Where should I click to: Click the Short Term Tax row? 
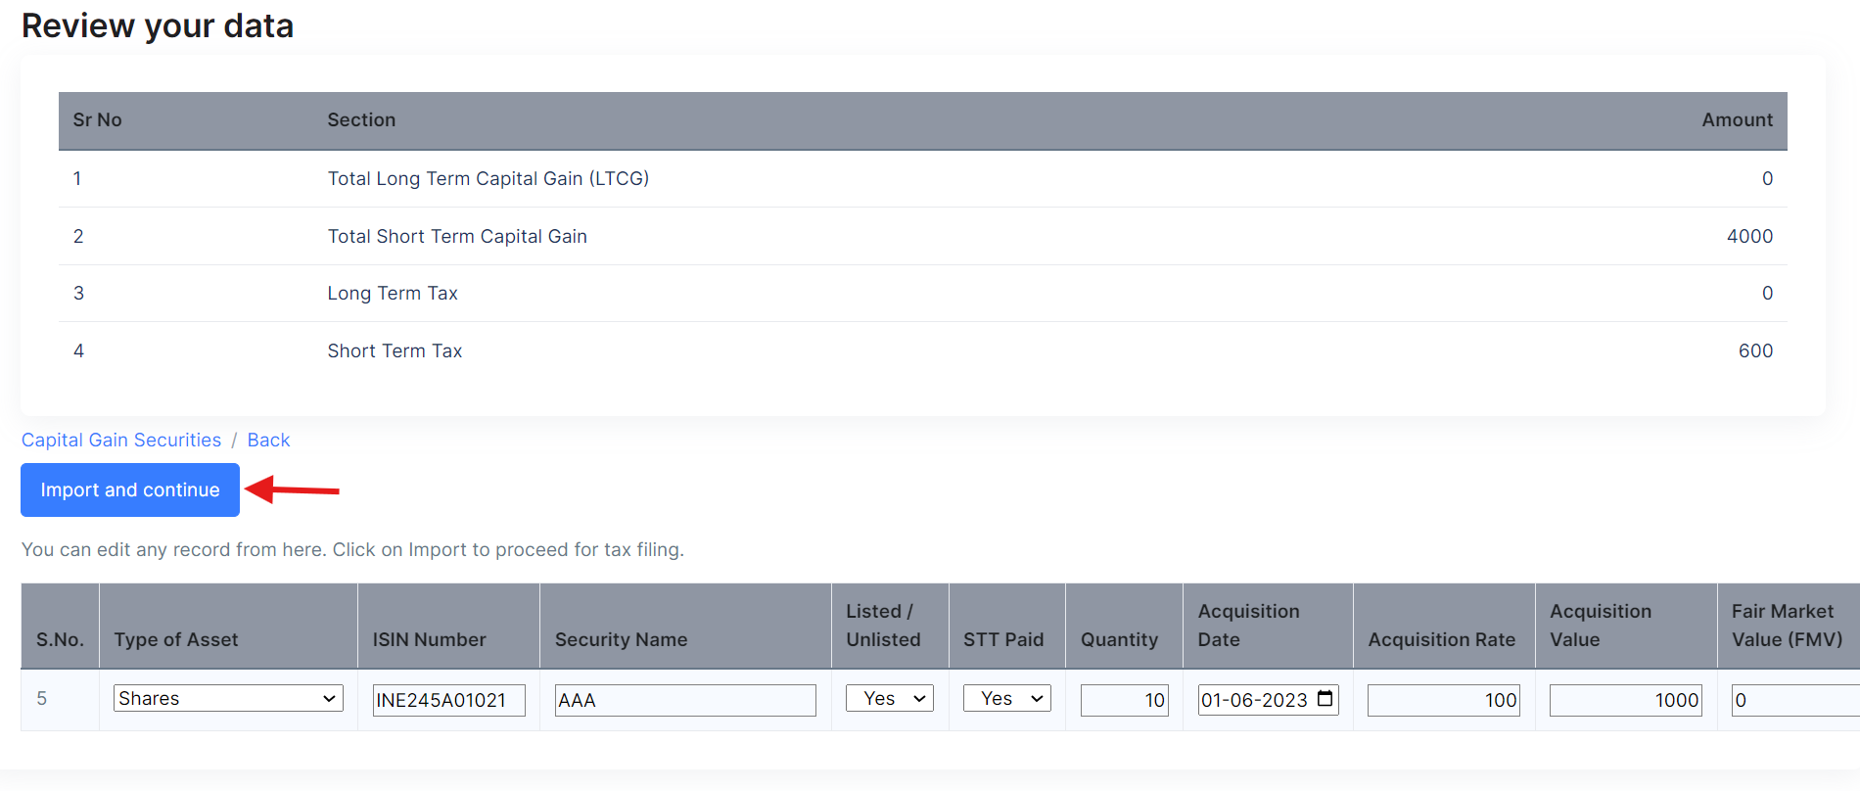click(x=395, y=350)
